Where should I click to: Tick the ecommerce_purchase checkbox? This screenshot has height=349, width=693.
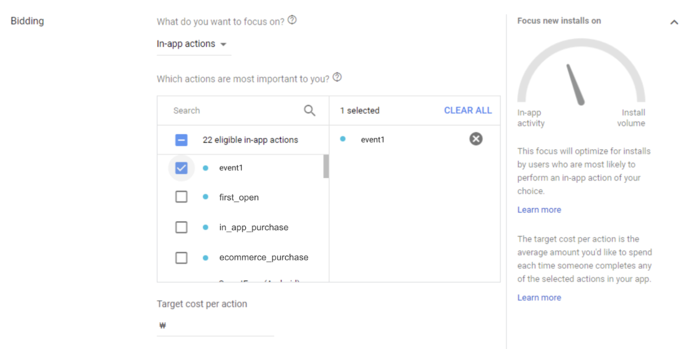pyautogui.click(x=181, y=257)
